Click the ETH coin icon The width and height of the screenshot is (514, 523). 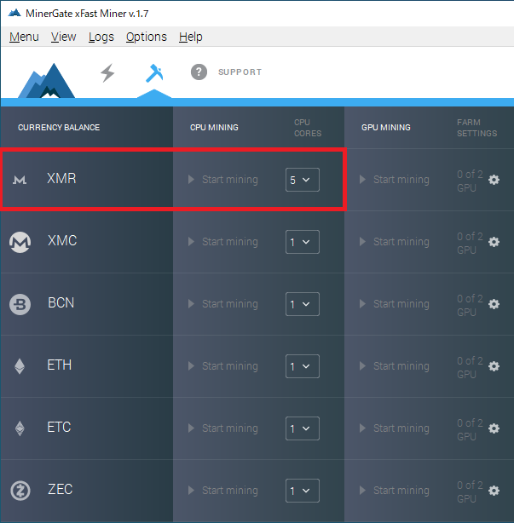click(x=20, y=366)
